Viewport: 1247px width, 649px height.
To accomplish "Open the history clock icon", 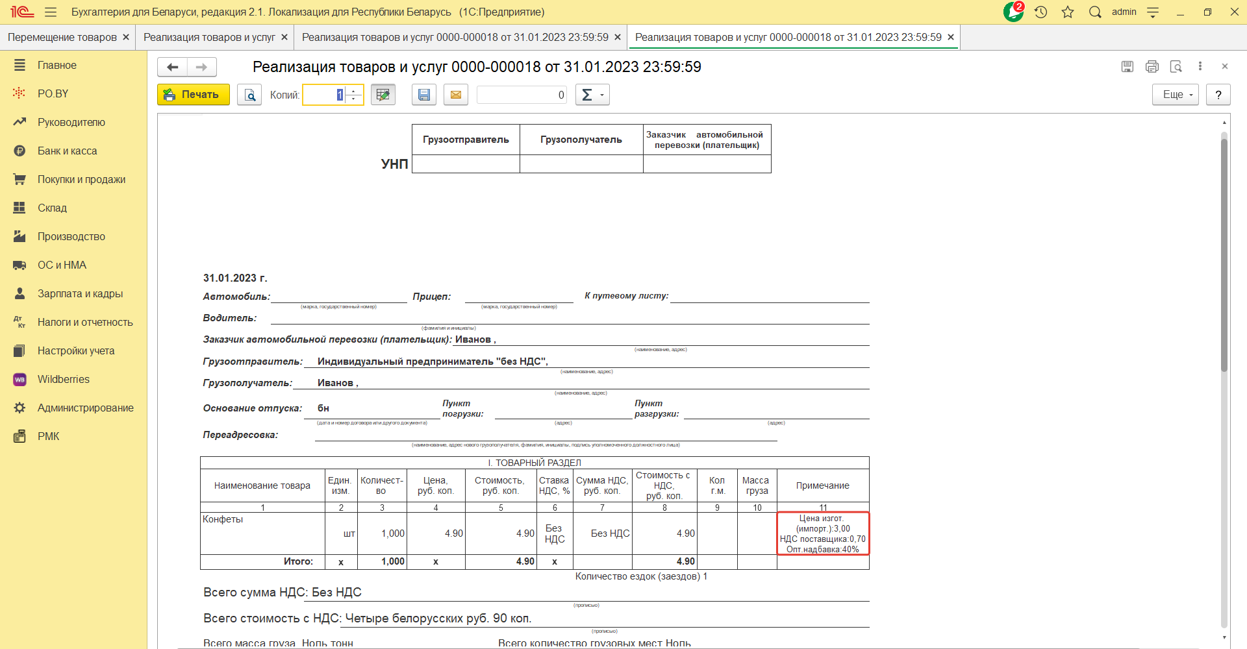I will click(x=1041, y=12).
